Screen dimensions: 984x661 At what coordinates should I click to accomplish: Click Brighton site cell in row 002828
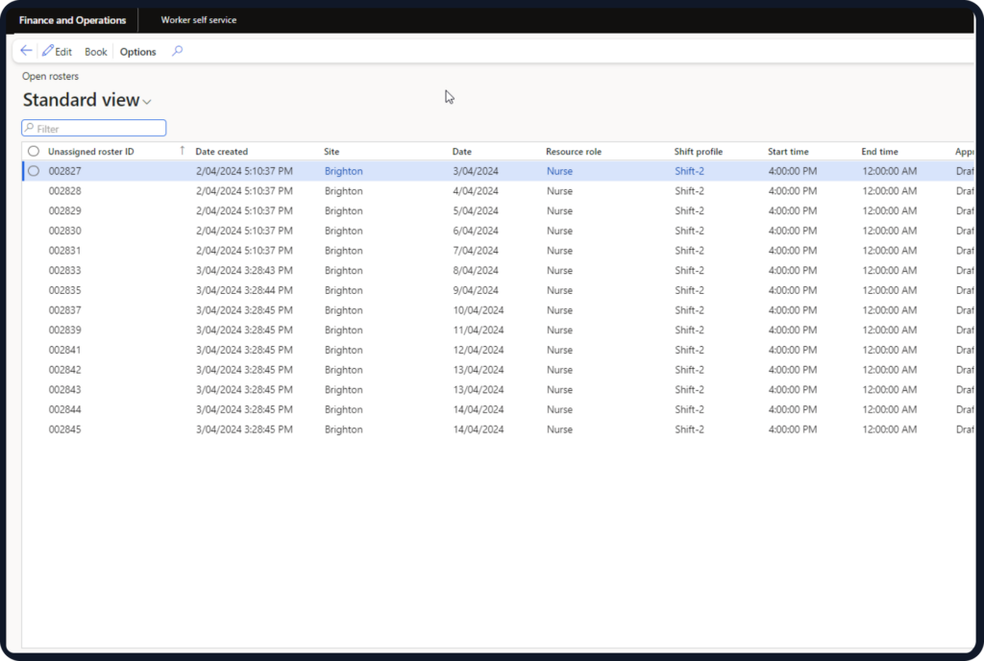pyautogui.click(x=343, y=190)
